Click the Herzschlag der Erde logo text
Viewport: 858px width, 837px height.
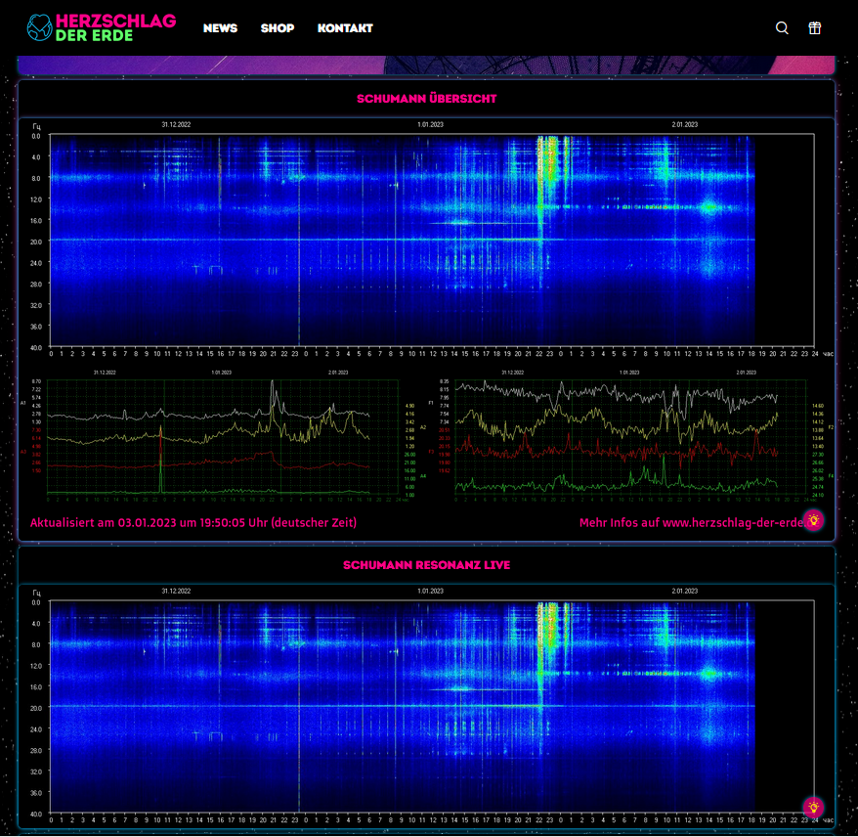tap(115, 27)
